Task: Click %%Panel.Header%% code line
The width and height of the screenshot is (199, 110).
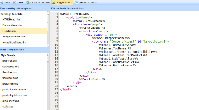Action: click(92, 28)
